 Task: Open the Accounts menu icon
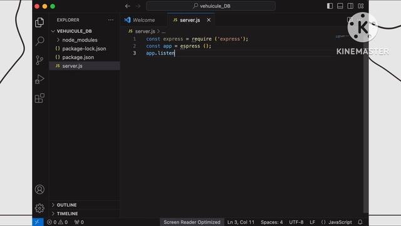[x=39, y=190]
